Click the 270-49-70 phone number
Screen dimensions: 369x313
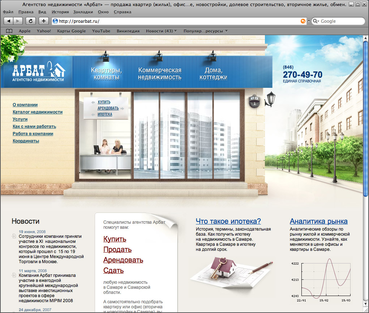point(303,74)
